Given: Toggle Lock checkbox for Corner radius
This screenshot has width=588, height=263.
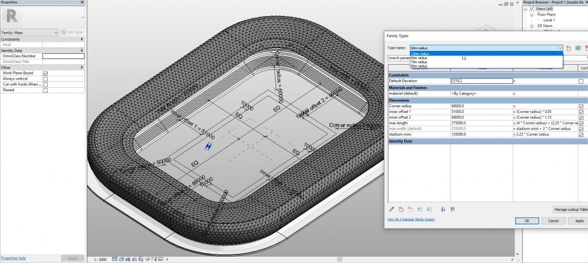Looking at the screenshot, I should (581, 106).
